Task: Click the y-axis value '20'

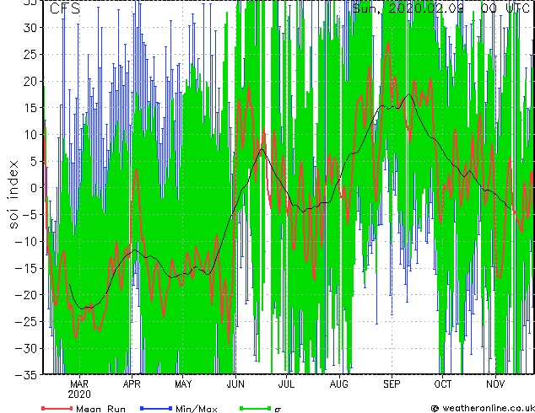Action: [x=30, y=81]
